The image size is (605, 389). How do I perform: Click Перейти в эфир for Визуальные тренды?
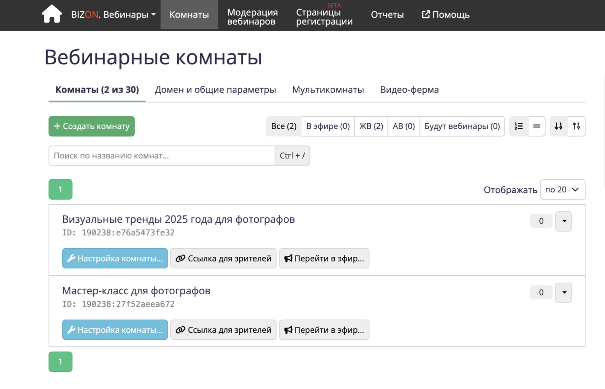click(324, 258)
